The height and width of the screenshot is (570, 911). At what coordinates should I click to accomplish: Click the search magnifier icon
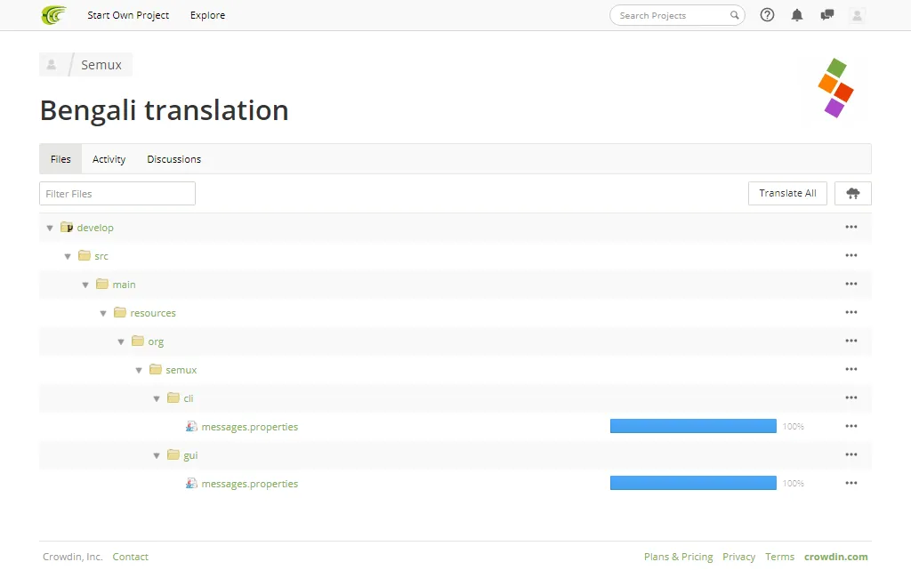(734, 15)
